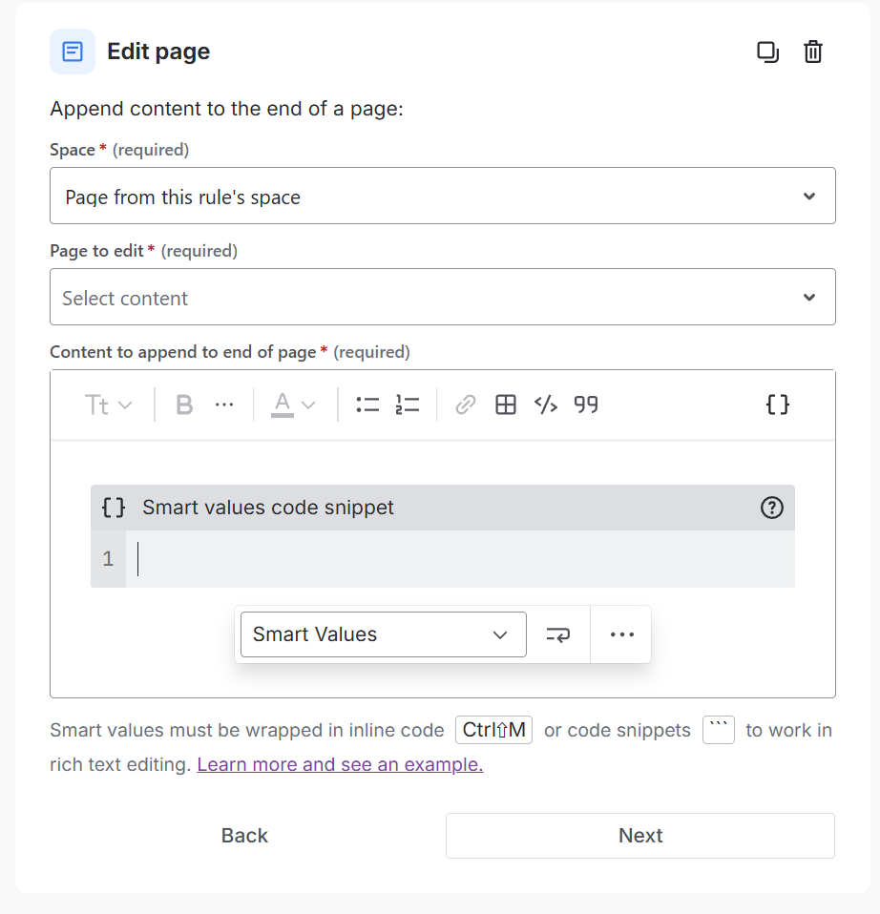Insert a table into the content
The height and width of the screenshot is (914, 880).
click(x=505, y=405)
